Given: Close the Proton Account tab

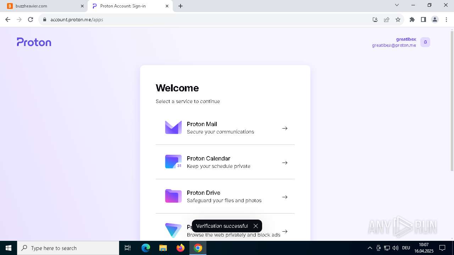Looking at the screenshot, I should (167, 6).
